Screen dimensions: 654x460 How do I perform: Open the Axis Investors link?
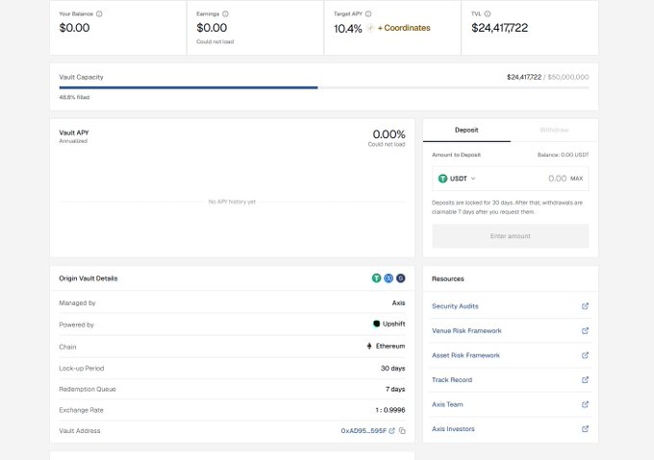click(x=453, y=428)
